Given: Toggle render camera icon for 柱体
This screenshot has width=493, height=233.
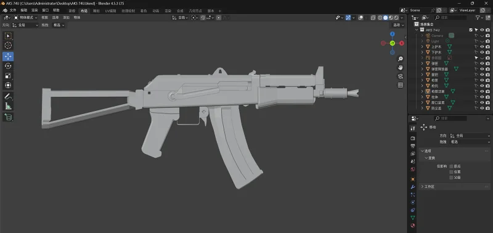Looking at the screenshot, I should [487, 97].
